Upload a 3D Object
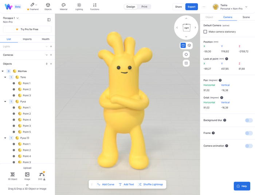This screenshot has height=195, width=255. [12, 176]
